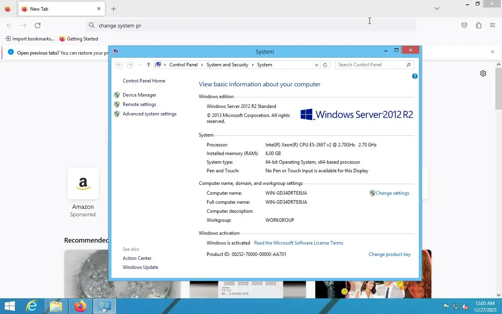Click the Firefox View icon
Viewport: 502px width, 314px height.
click(7, 9)
